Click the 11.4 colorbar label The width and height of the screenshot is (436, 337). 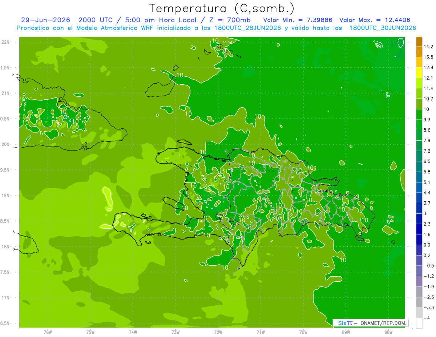(x=428, y=88)
